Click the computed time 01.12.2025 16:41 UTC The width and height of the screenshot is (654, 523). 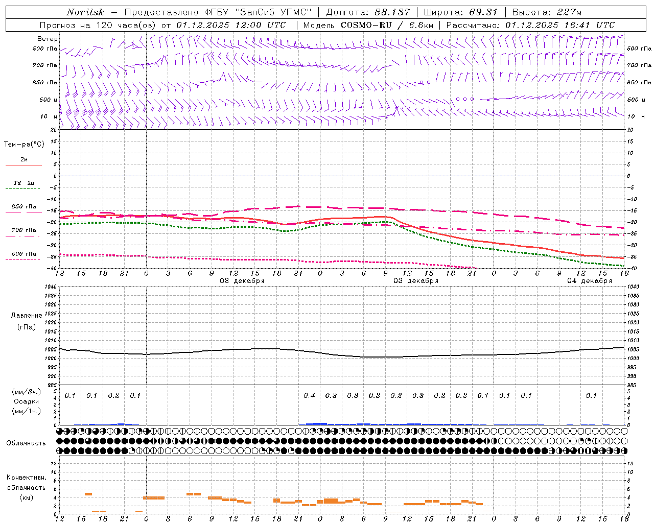tap(560, 25)
